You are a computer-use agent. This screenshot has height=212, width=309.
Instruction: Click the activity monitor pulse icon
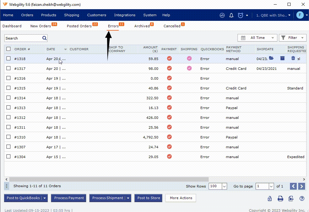pos(222,15)
